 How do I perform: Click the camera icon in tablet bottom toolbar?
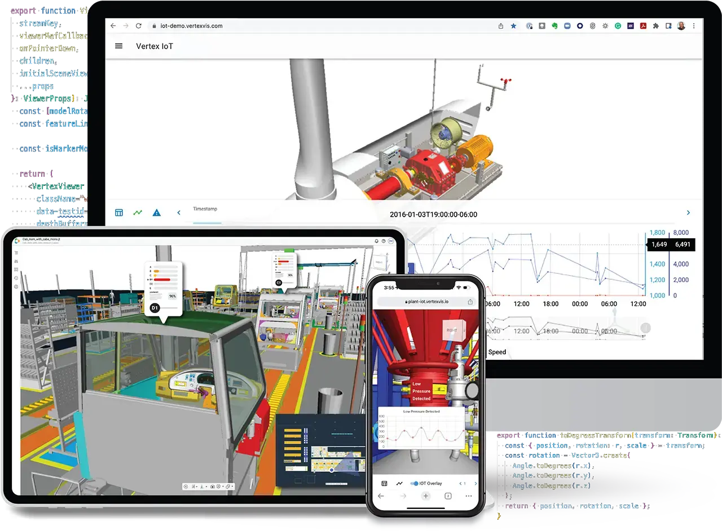point(212,487)
